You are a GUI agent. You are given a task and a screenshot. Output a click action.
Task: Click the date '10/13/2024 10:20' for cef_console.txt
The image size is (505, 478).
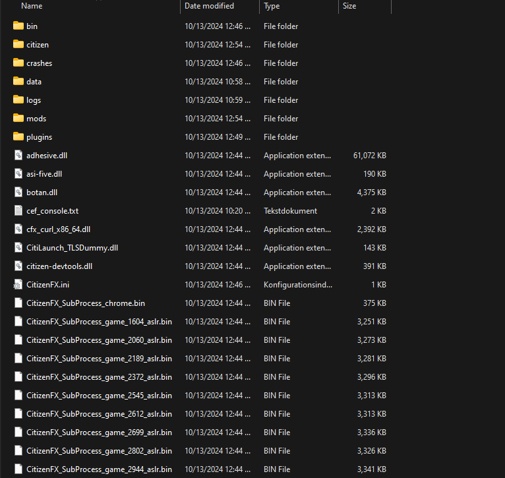(218, 211)
